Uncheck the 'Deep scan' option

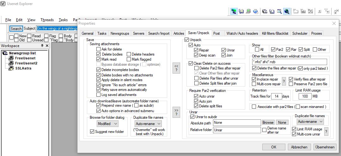point(196,55)
